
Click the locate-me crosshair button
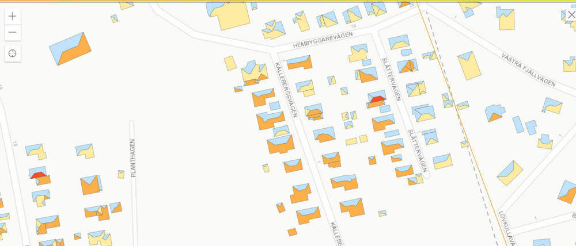click(12, 54)
